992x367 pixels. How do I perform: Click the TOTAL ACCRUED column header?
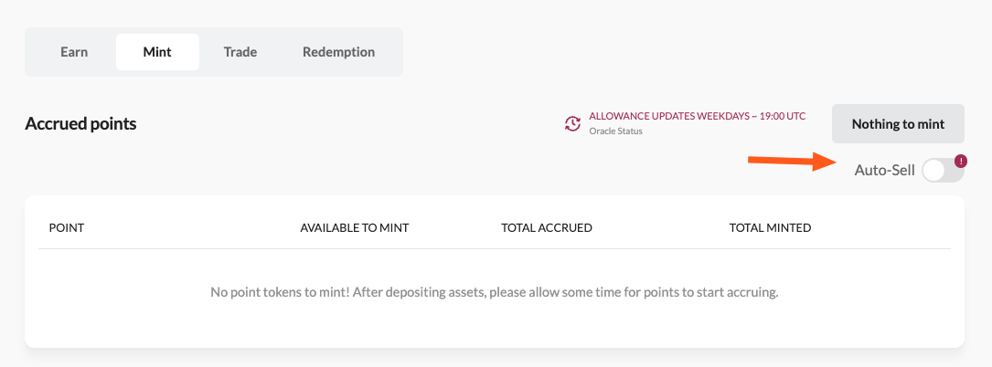pos(547,227)
